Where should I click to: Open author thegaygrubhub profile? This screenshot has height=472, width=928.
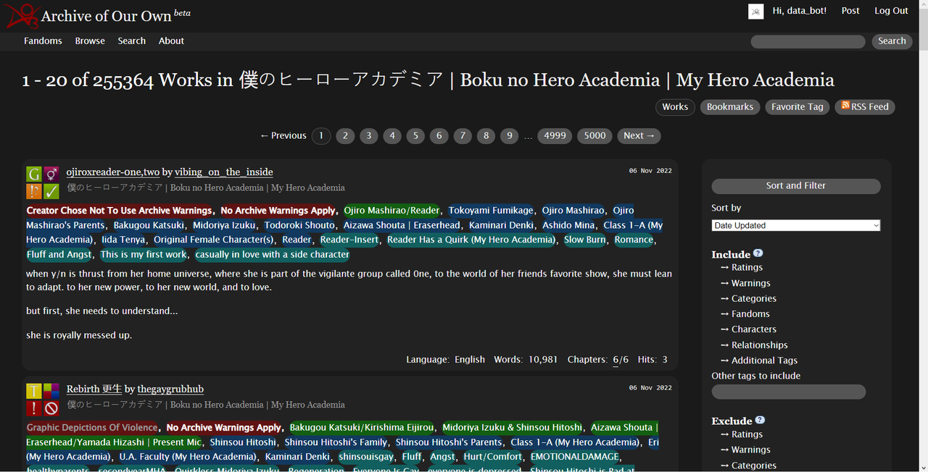(x=170, y=389)
